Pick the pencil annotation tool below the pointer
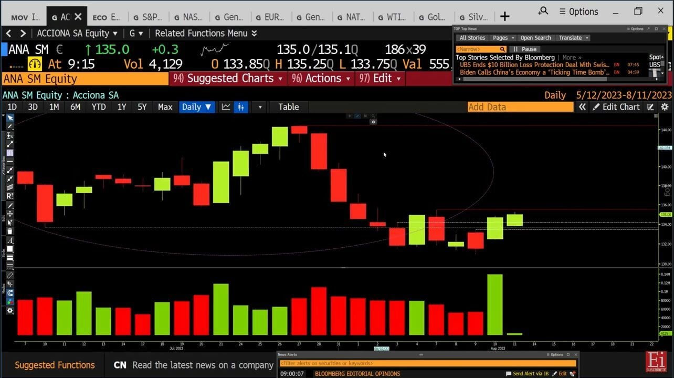The image size is (674, 378). coord(9,127)
